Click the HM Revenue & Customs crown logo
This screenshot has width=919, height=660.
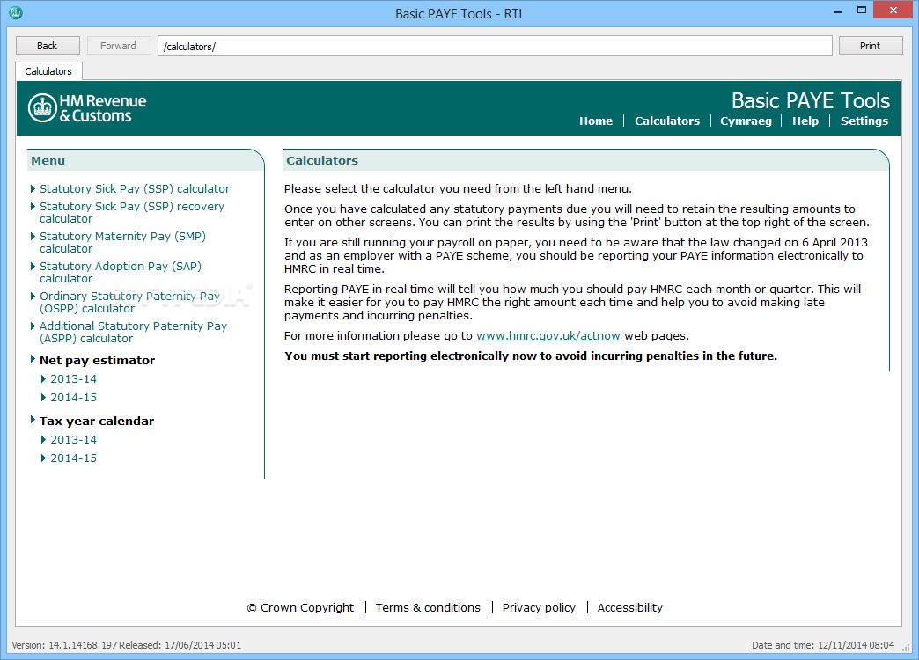[43, 108]
